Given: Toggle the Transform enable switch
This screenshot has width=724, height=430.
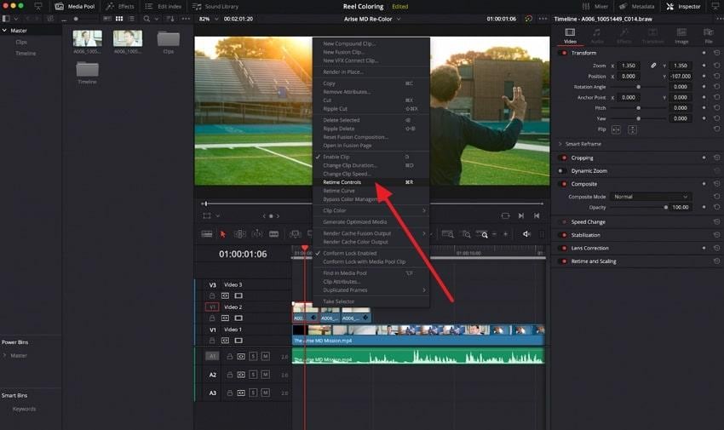Looking at the screenshot, I should click(563, 53).
